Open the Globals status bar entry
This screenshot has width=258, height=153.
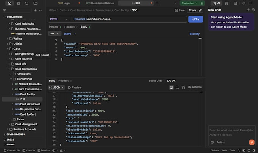215,150
